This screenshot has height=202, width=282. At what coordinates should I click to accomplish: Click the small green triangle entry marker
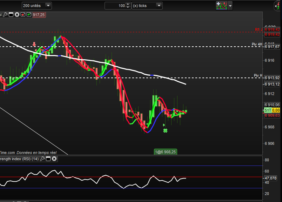[164, 125]
